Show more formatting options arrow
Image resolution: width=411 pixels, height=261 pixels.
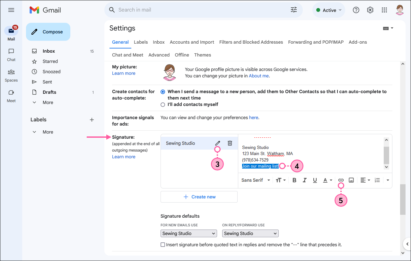coord(388,180)
